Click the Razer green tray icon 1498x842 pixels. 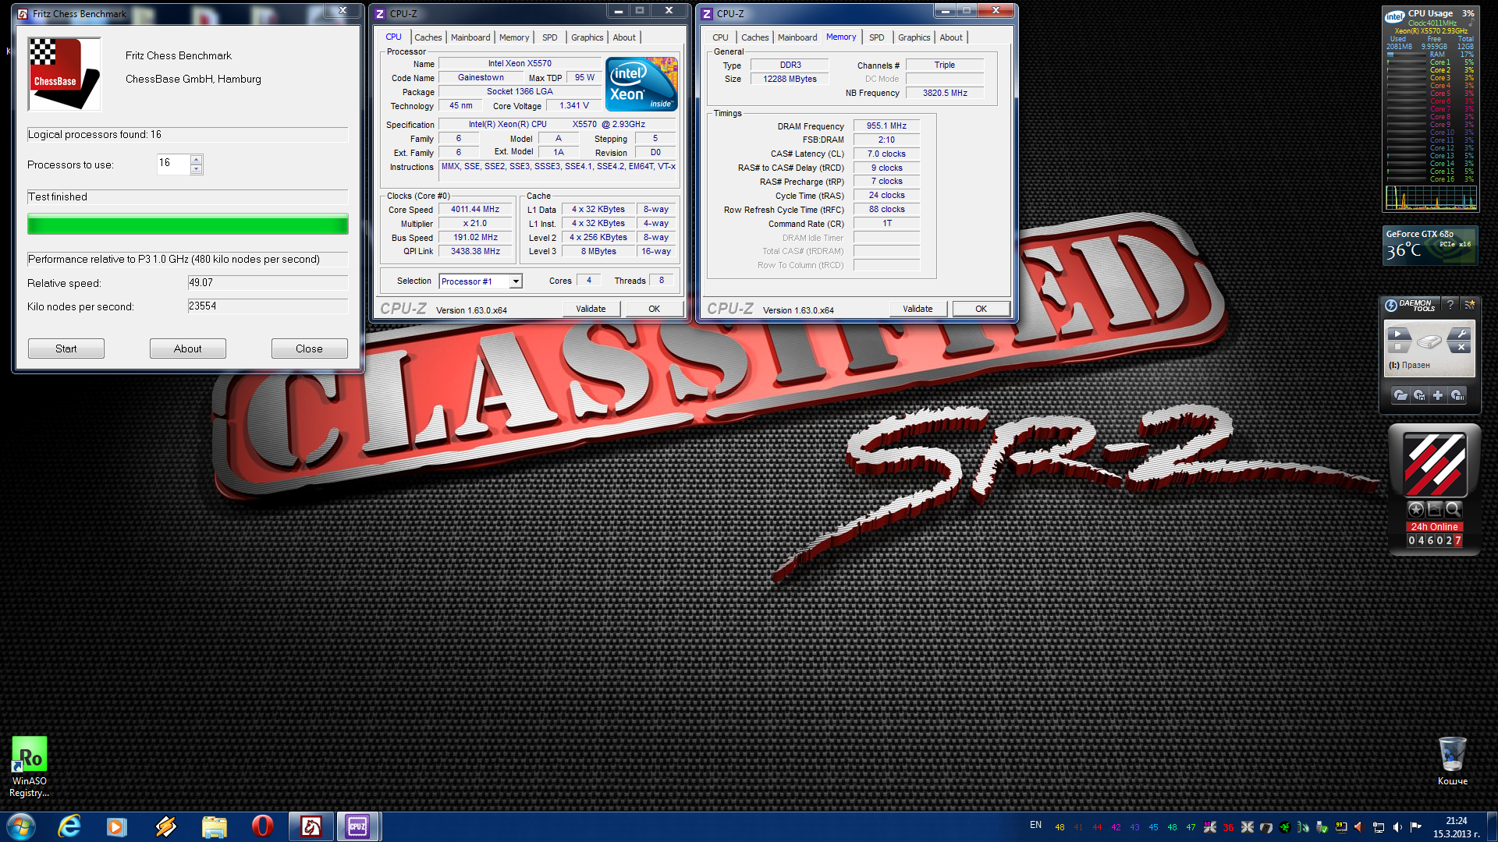1284,827
